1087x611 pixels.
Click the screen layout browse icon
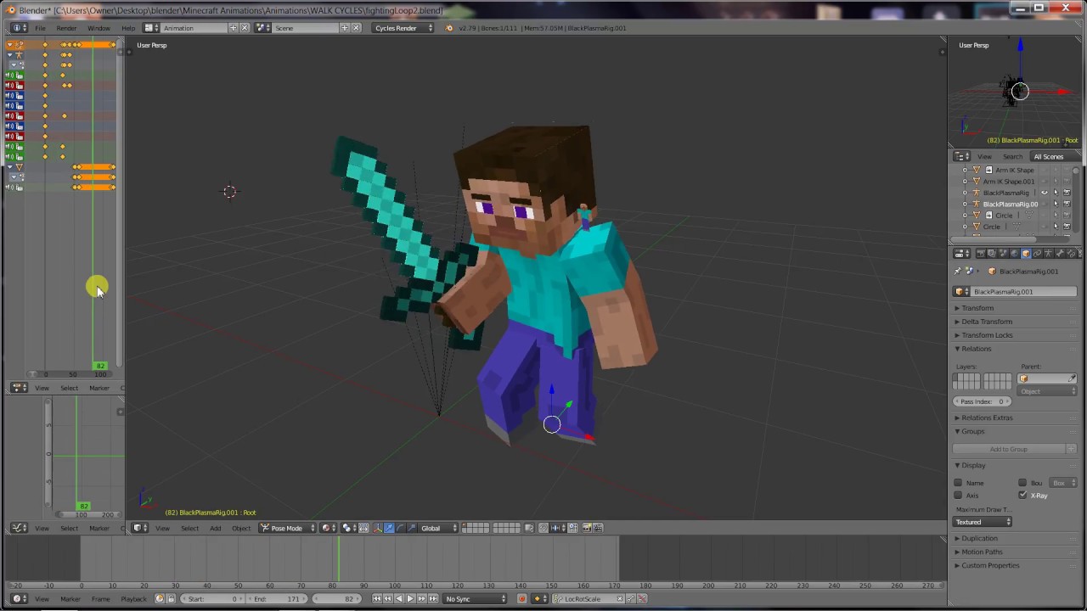coord(151,28)
